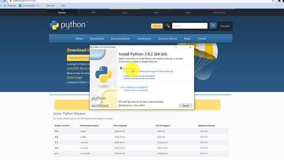Click the 'First released' column header
The width and height of the screenshot is (284, 160).
click(x=120, y=125)
